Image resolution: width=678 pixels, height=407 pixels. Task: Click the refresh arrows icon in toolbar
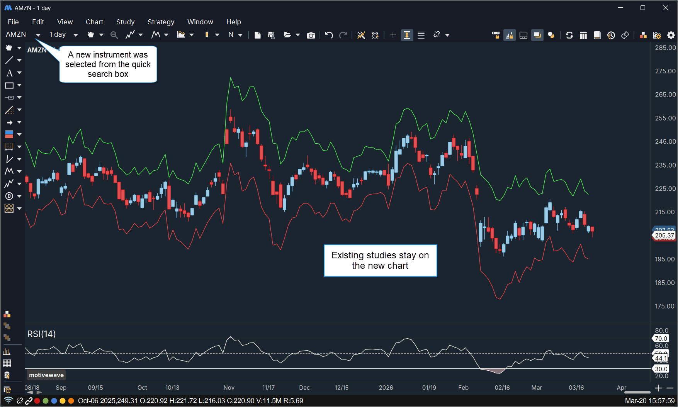click(x=569, y=35)
